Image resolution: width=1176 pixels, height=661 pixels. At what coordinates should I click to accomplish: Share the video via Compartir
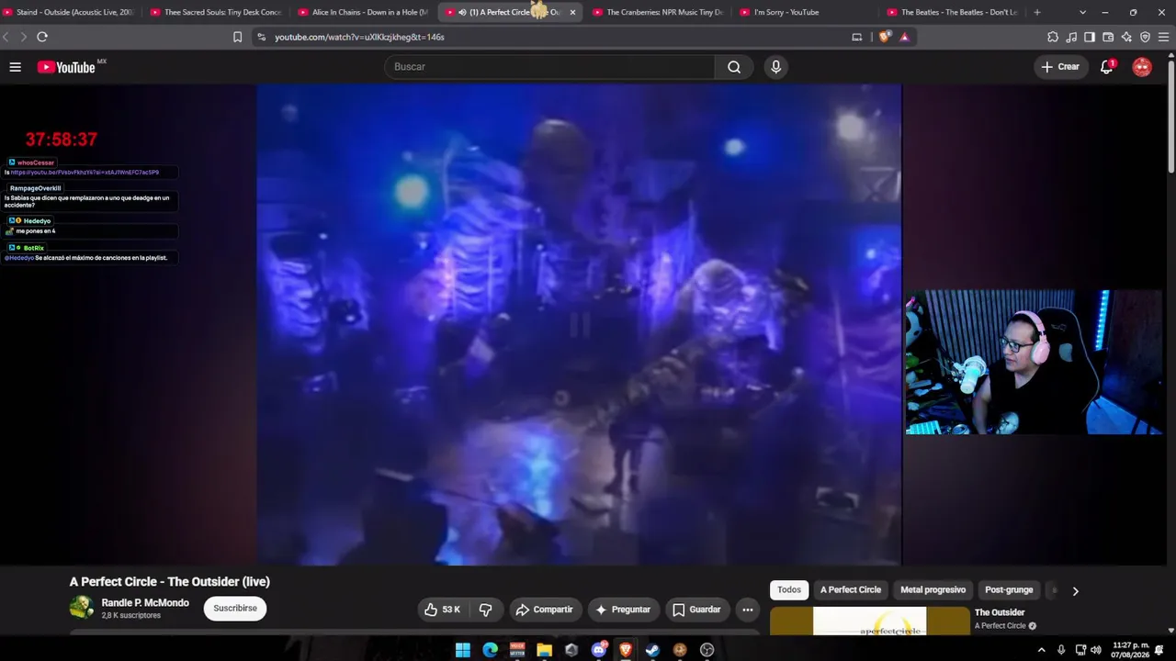tap(544, 610)
